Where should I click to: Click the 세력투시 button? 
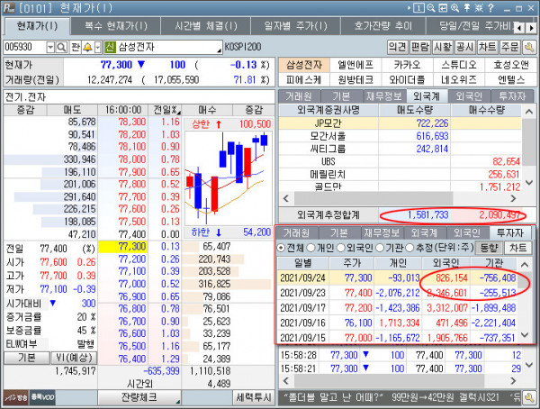254,397
